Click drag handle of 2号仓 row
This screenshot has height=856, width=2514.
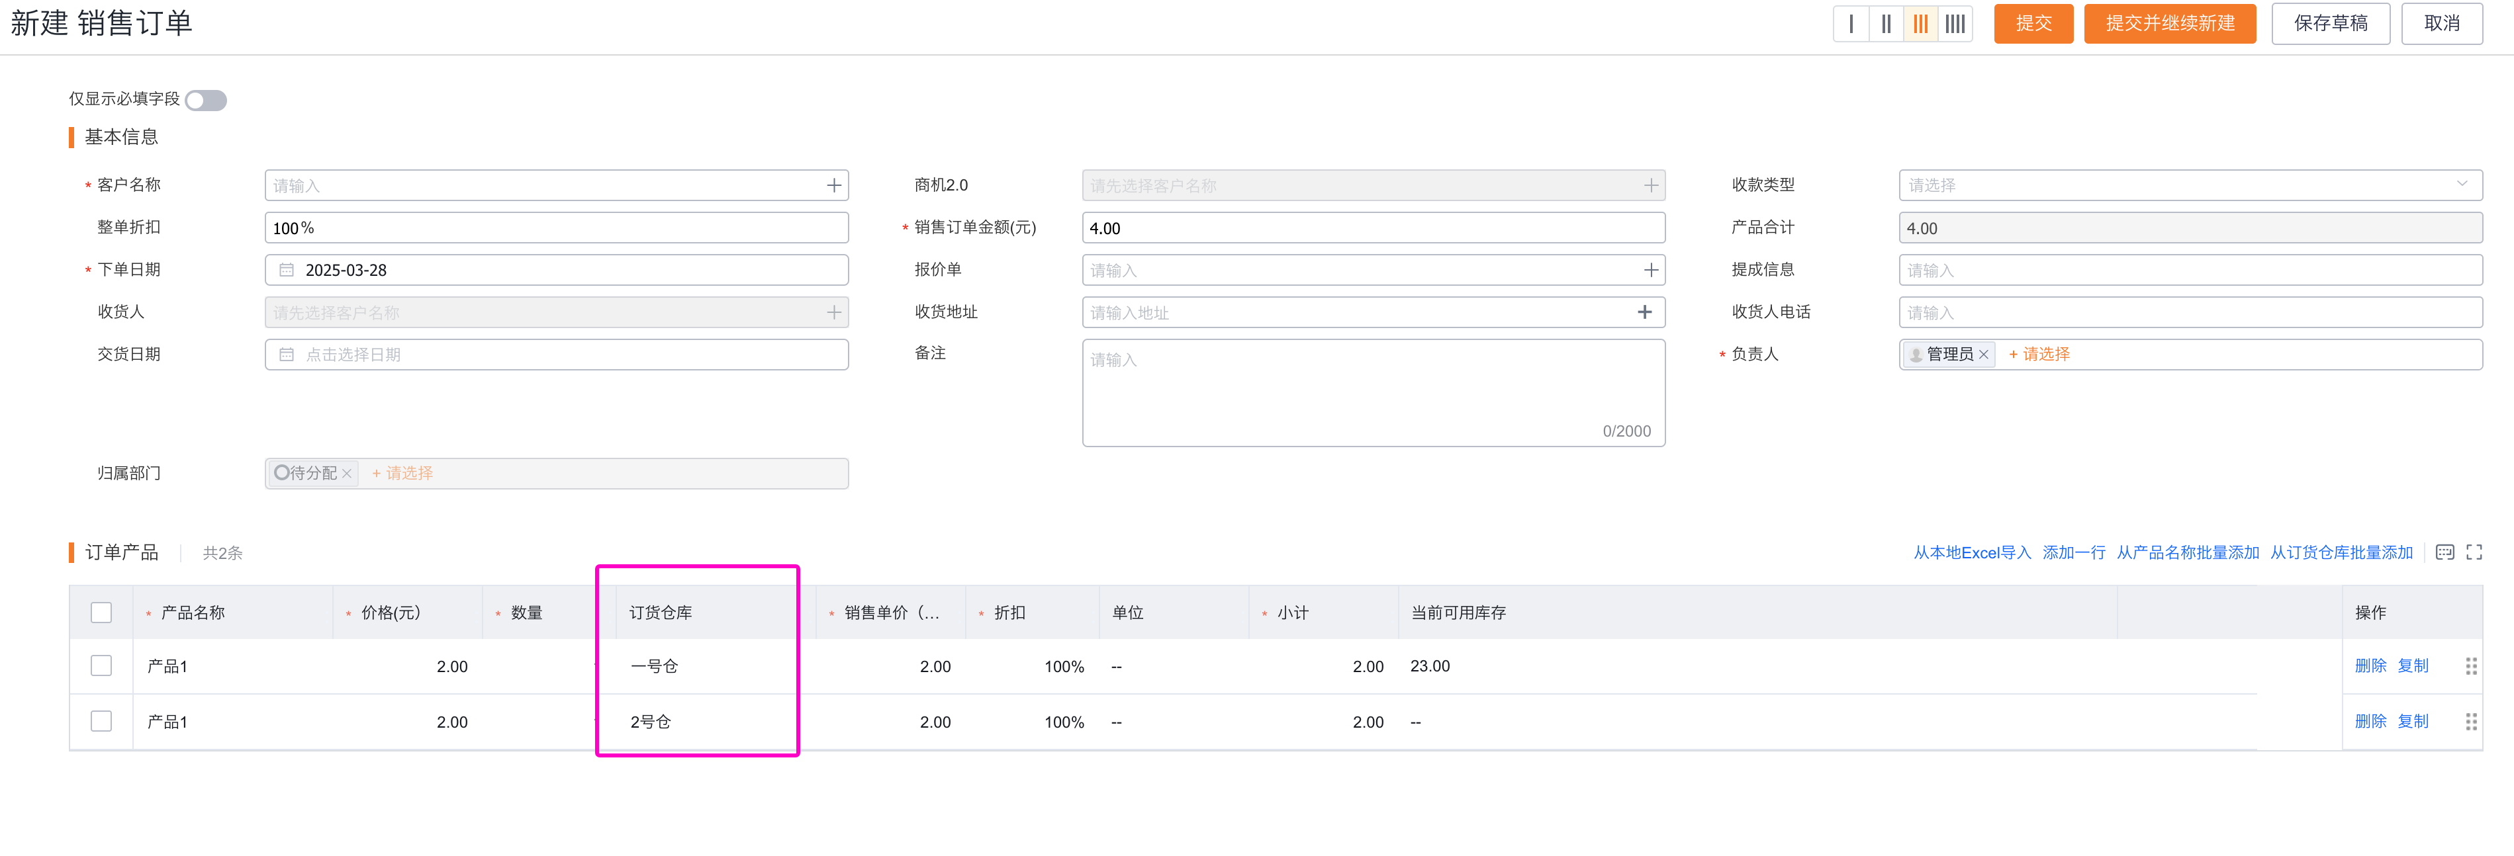2471,722
